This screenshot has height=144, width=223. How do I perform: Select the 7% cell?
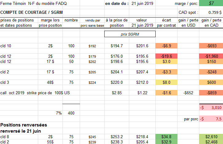click(58, 113)
